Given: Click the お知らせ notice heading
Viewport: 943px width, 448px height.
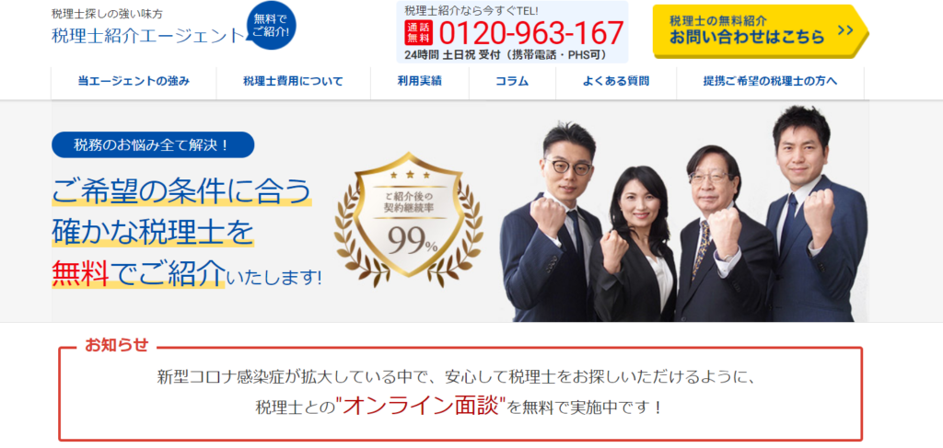Looking at the screenshot, I should pyautogui.click(x=116, y=345).
